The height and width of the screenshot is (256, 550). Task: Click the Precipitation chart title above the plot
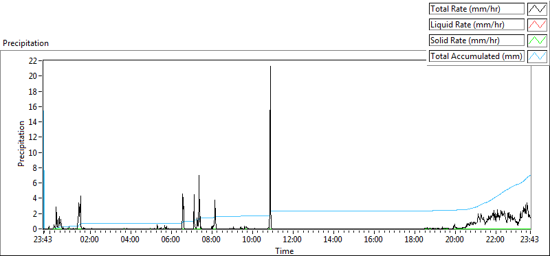pos(25,43)
